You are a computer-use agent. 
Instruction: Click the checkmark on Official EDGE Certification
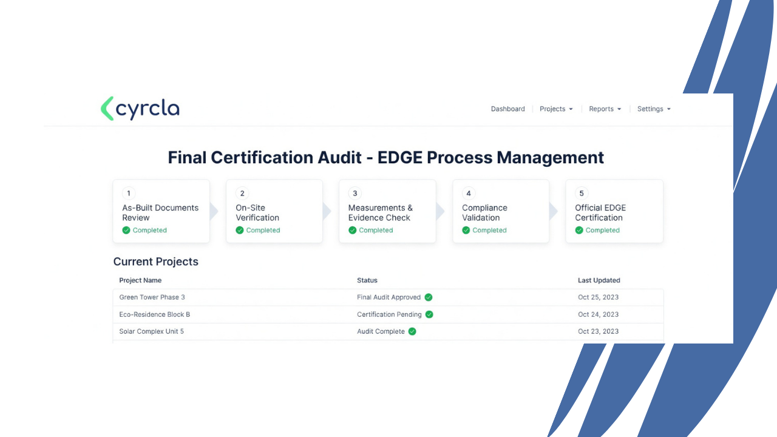[x=579, y=230]
